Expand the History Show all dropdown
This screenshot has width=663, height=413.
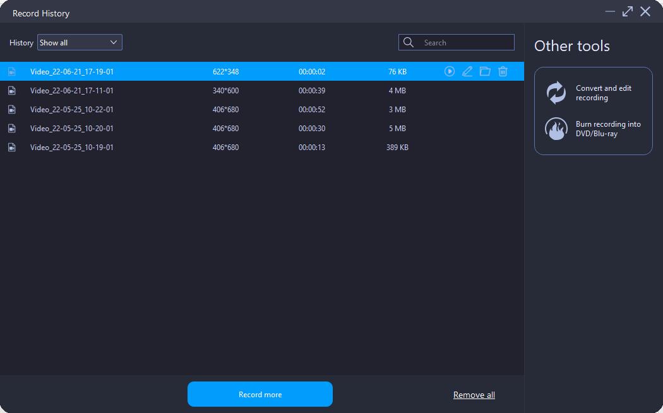click(80, 42)
